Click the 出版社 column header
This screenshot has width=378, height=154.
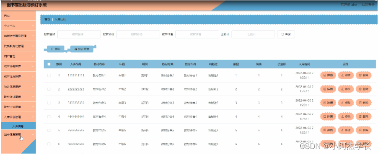pos(213,64)
